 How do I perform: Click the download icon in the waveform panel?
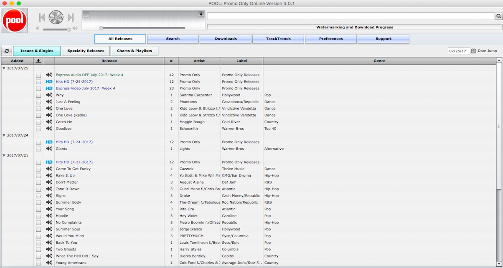pos(201,15)
